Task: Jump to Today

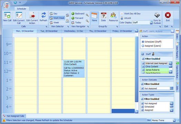Action: point(76,23)
